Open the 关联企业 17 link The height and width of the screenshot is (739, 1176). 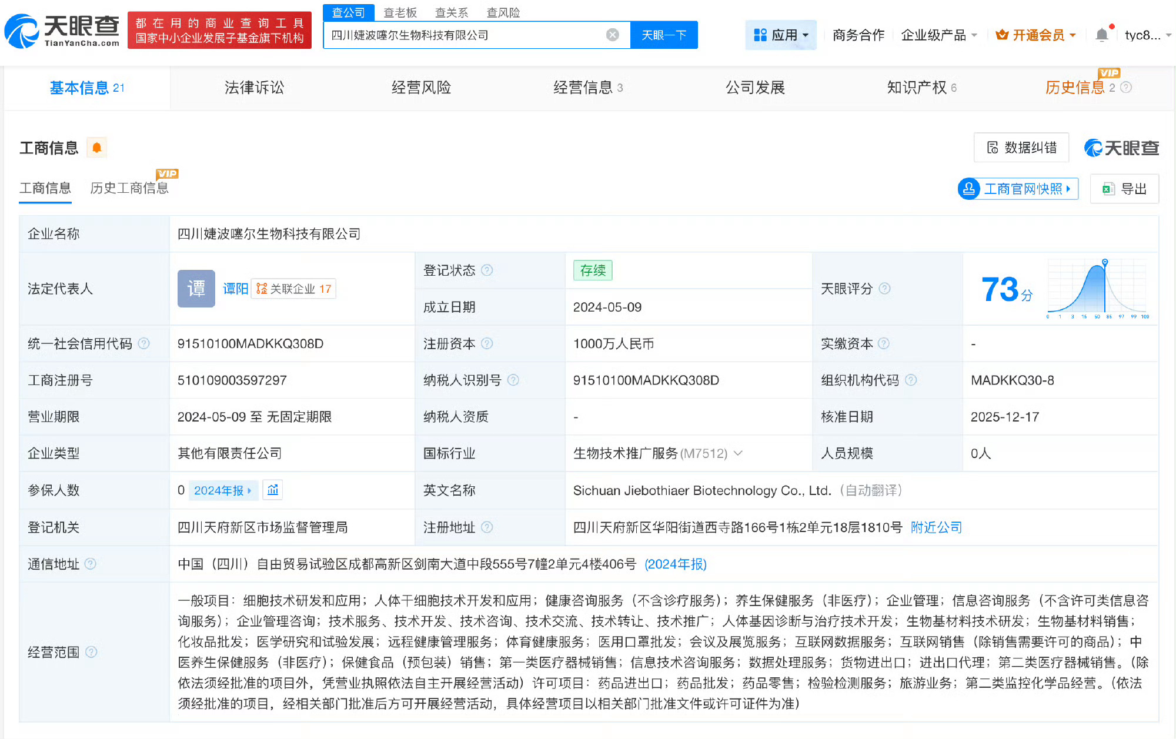(x=293, y=289)
